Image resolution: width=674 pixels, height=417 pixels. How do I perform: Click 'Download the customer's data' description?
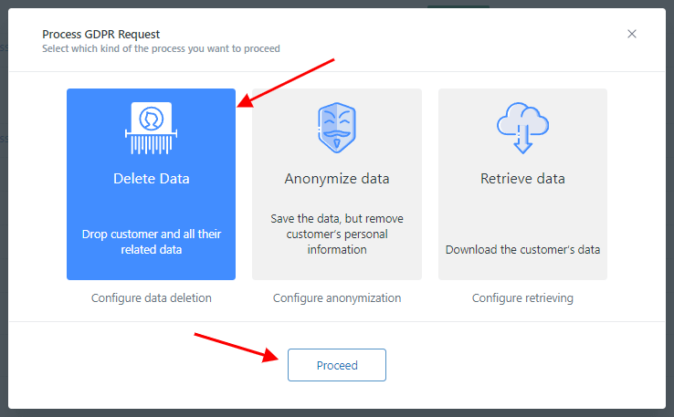pyautogui.click(x=522, y=249)
